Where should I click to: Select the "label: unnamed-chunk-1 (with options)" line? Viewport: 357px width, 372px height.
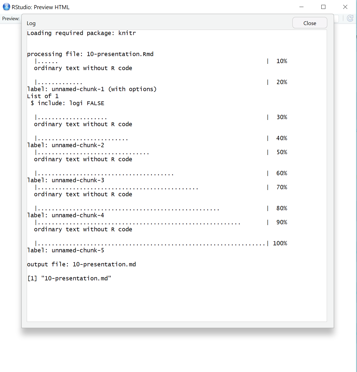[x=92, y=89]
